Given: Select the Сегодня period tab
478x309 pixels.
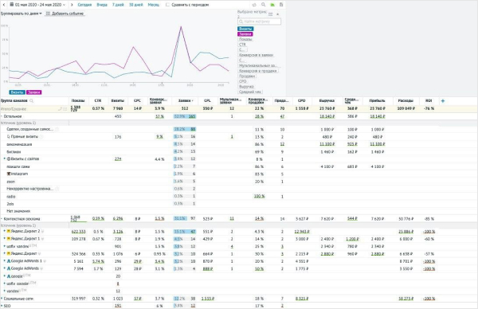Looking at the screenshot, I should click(x=84, y=5).
